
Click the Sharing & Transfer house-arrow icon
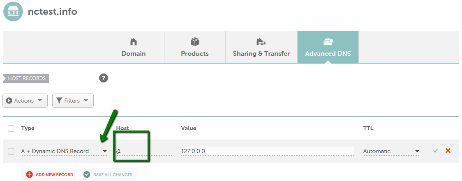(x=261, y=42)
